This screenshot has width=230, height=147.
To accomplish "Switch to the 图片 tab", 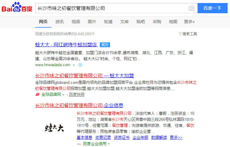I will coord(92,22).
